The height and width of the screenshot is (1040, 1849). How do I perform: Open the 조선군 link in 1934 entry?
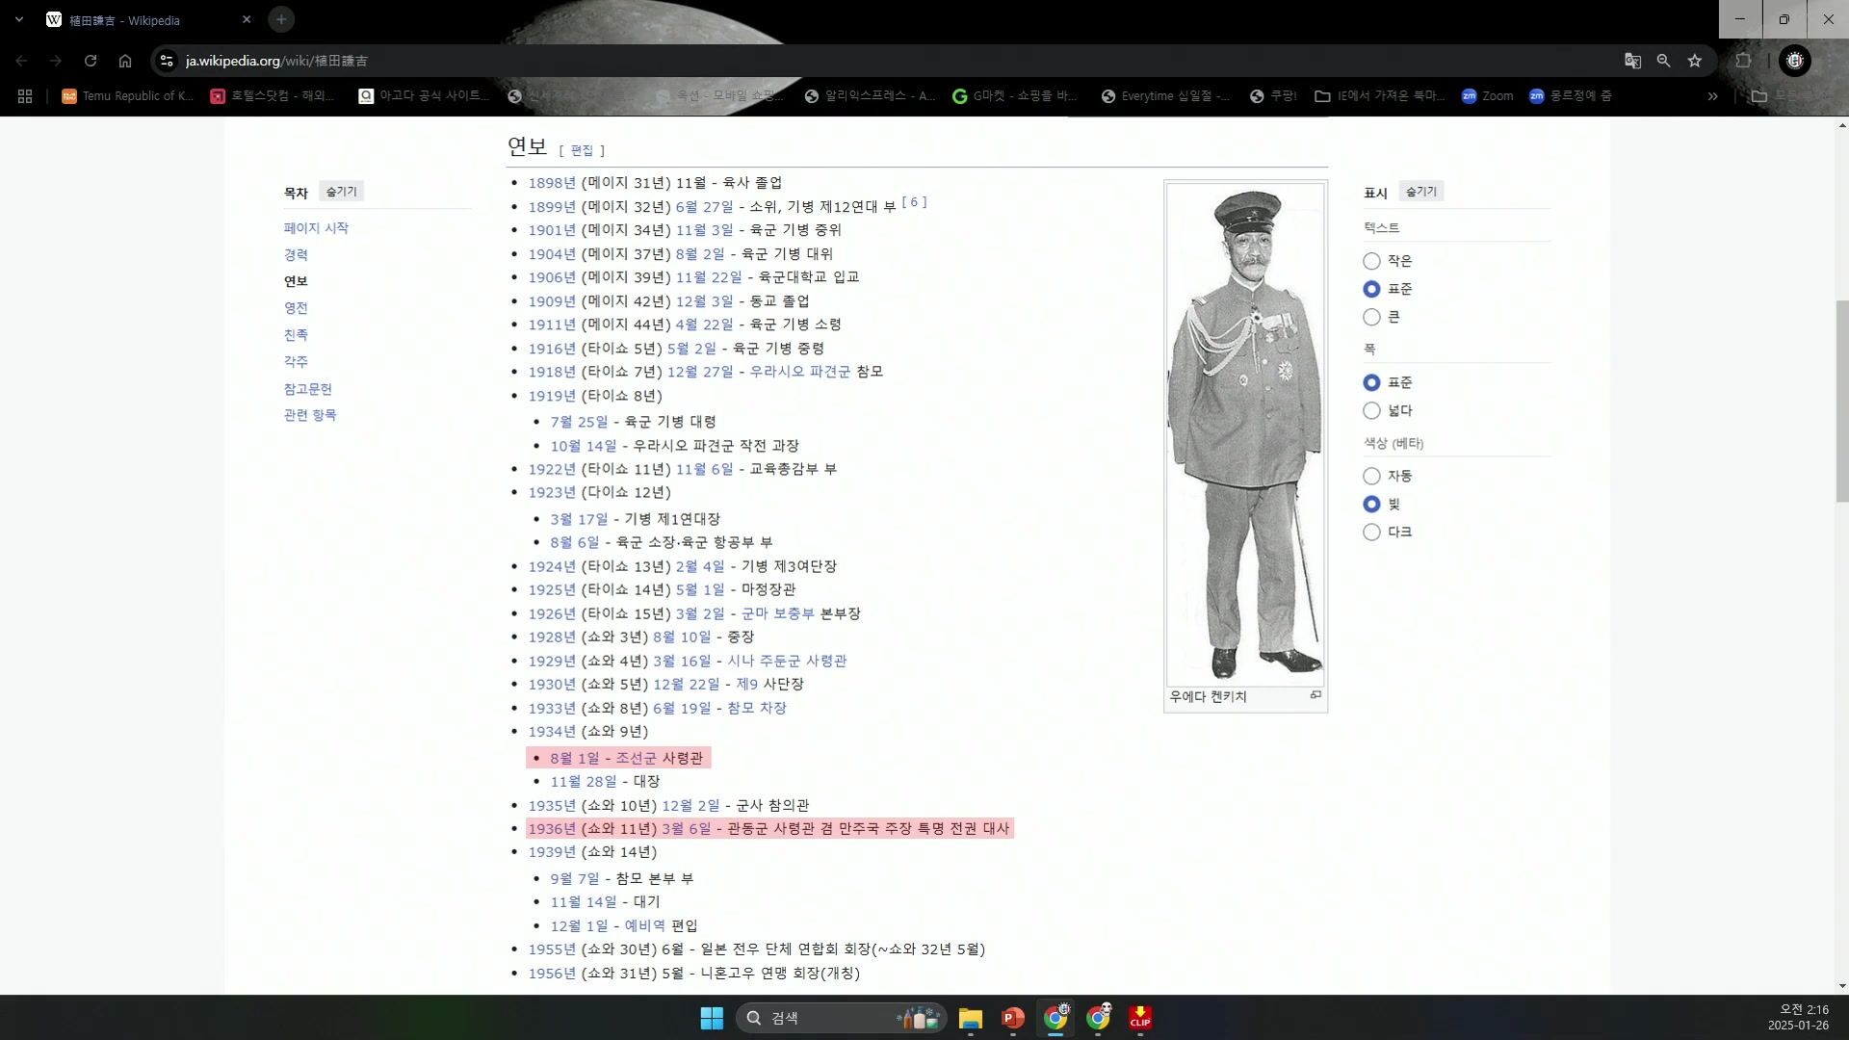[636, 758]
